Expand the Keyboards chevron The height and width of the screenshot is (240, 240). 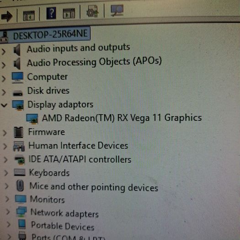(x=6, y=173)
